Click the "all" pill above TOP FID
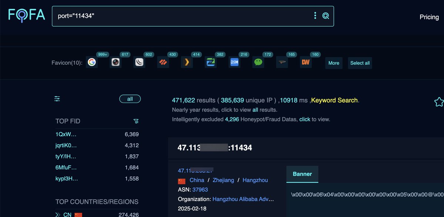Image resolution: width=444 pixels, height=217 pixels. (x=130, y=99)
